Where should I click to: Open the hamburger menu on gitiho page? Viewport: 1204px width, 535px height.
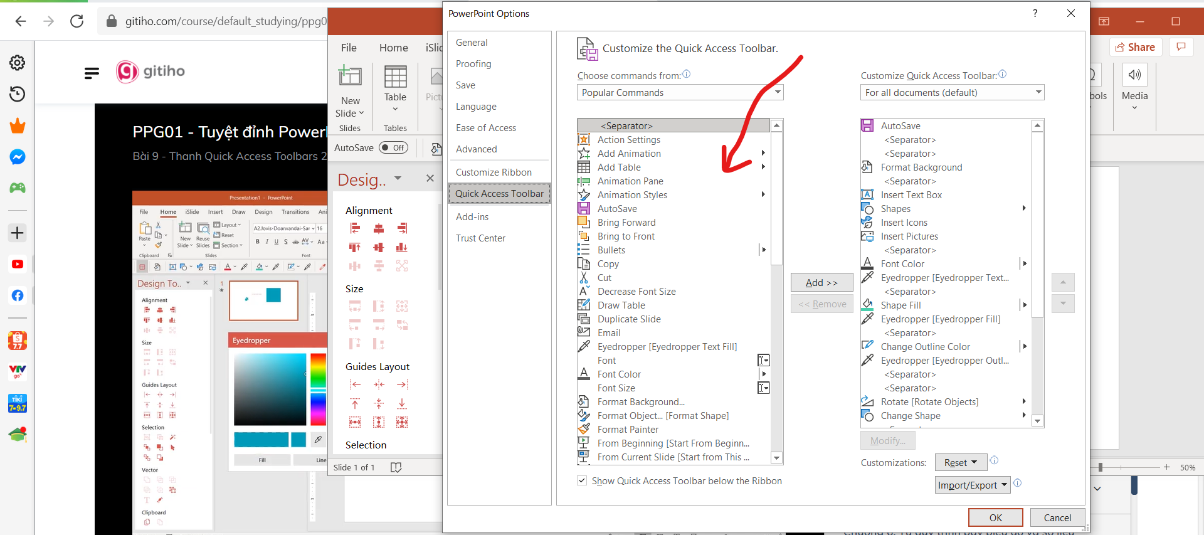[92, 73]
